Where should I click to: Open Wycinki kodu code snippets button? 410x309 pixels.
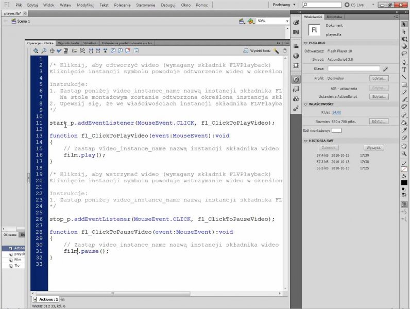257,51
